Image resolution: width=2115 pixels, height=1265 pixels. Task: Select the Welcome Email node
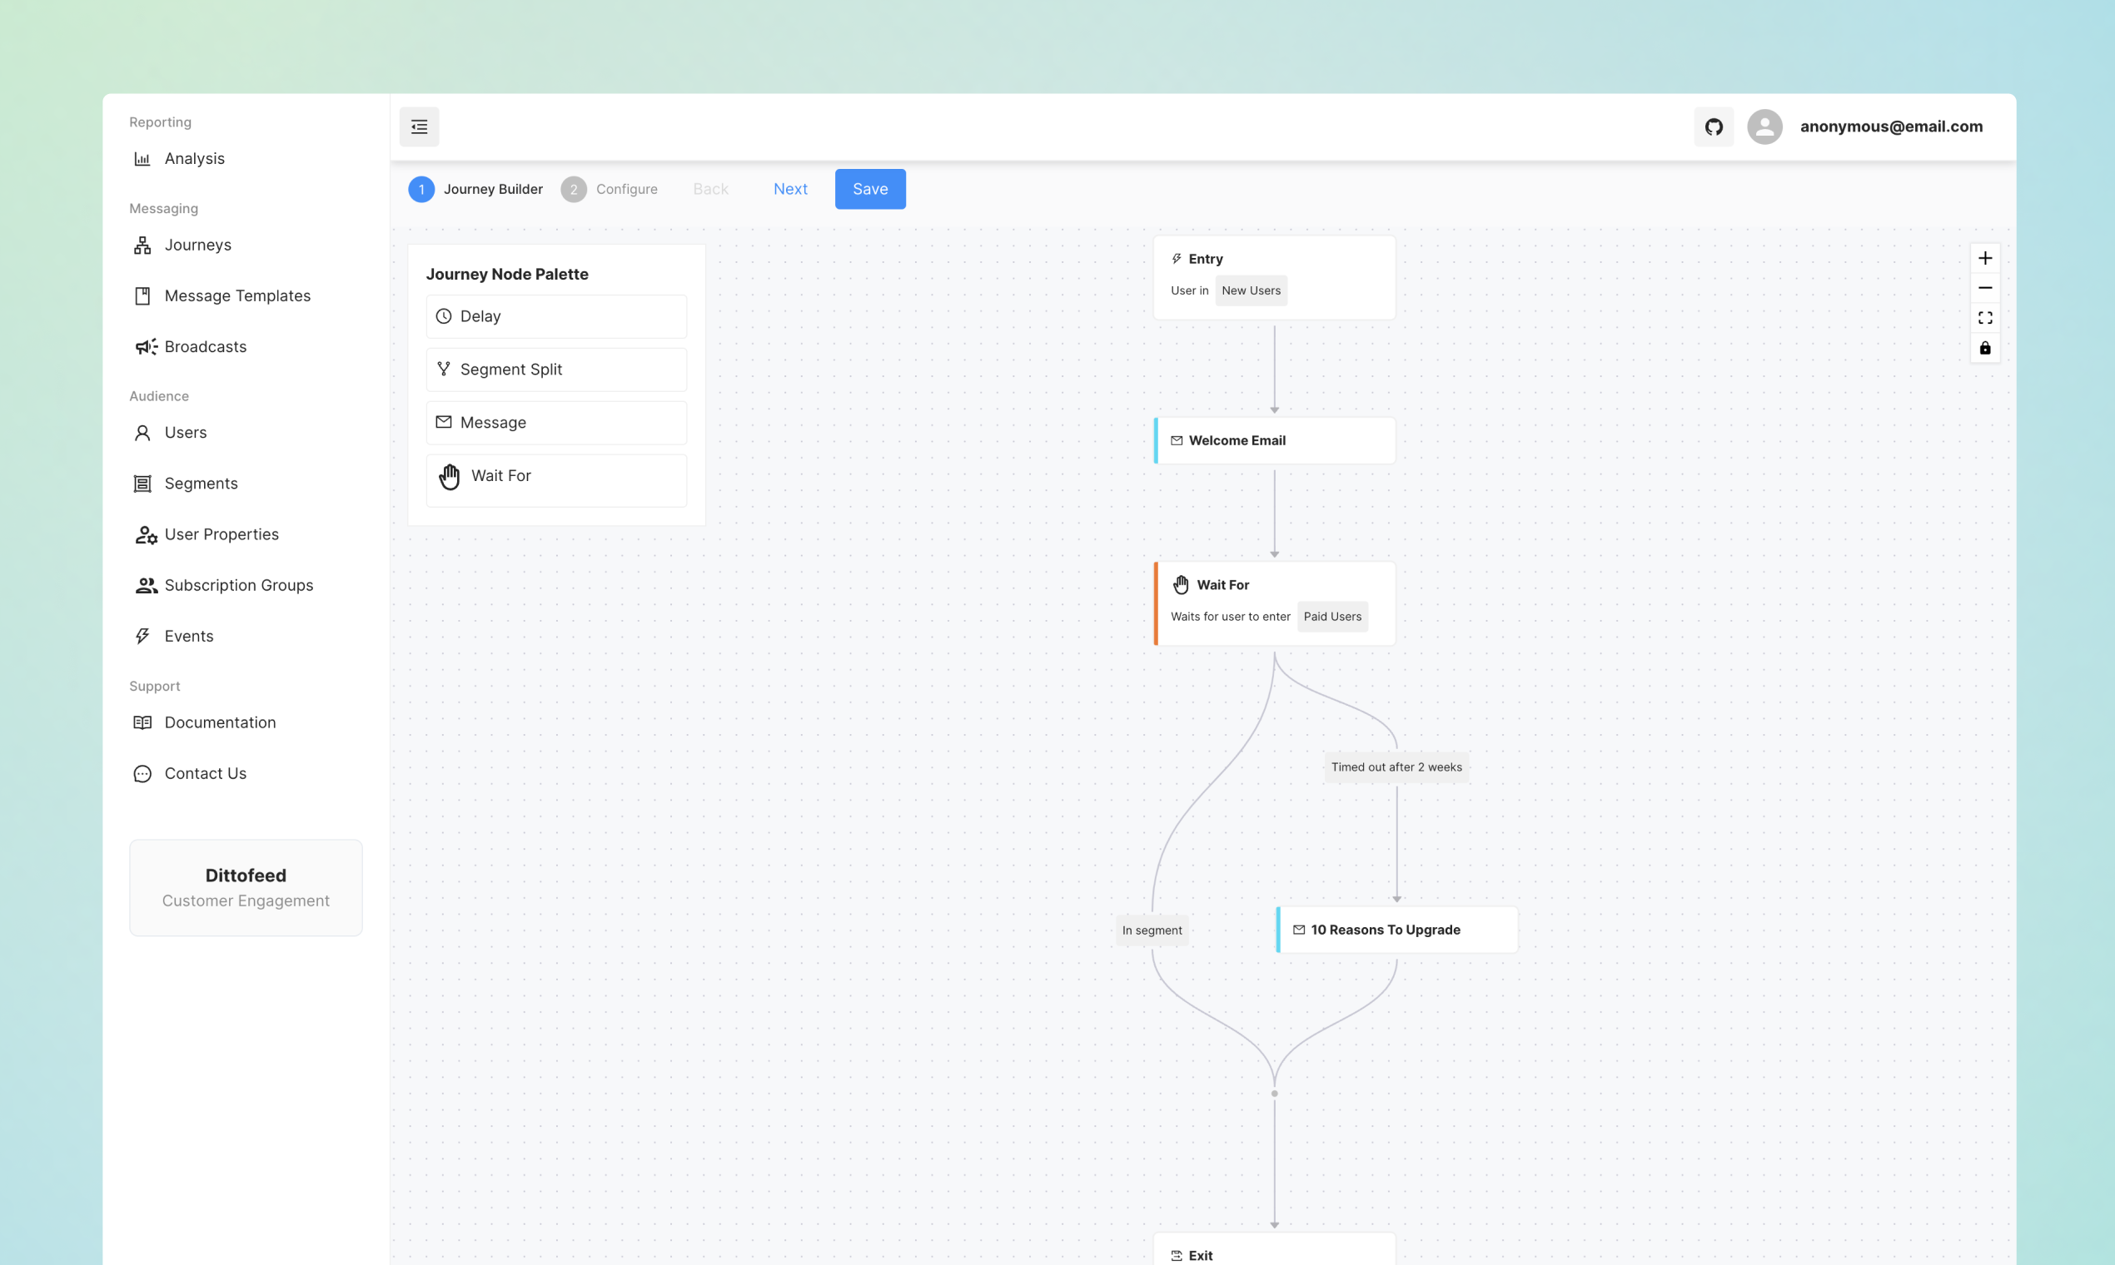(x=1274, y=441)
